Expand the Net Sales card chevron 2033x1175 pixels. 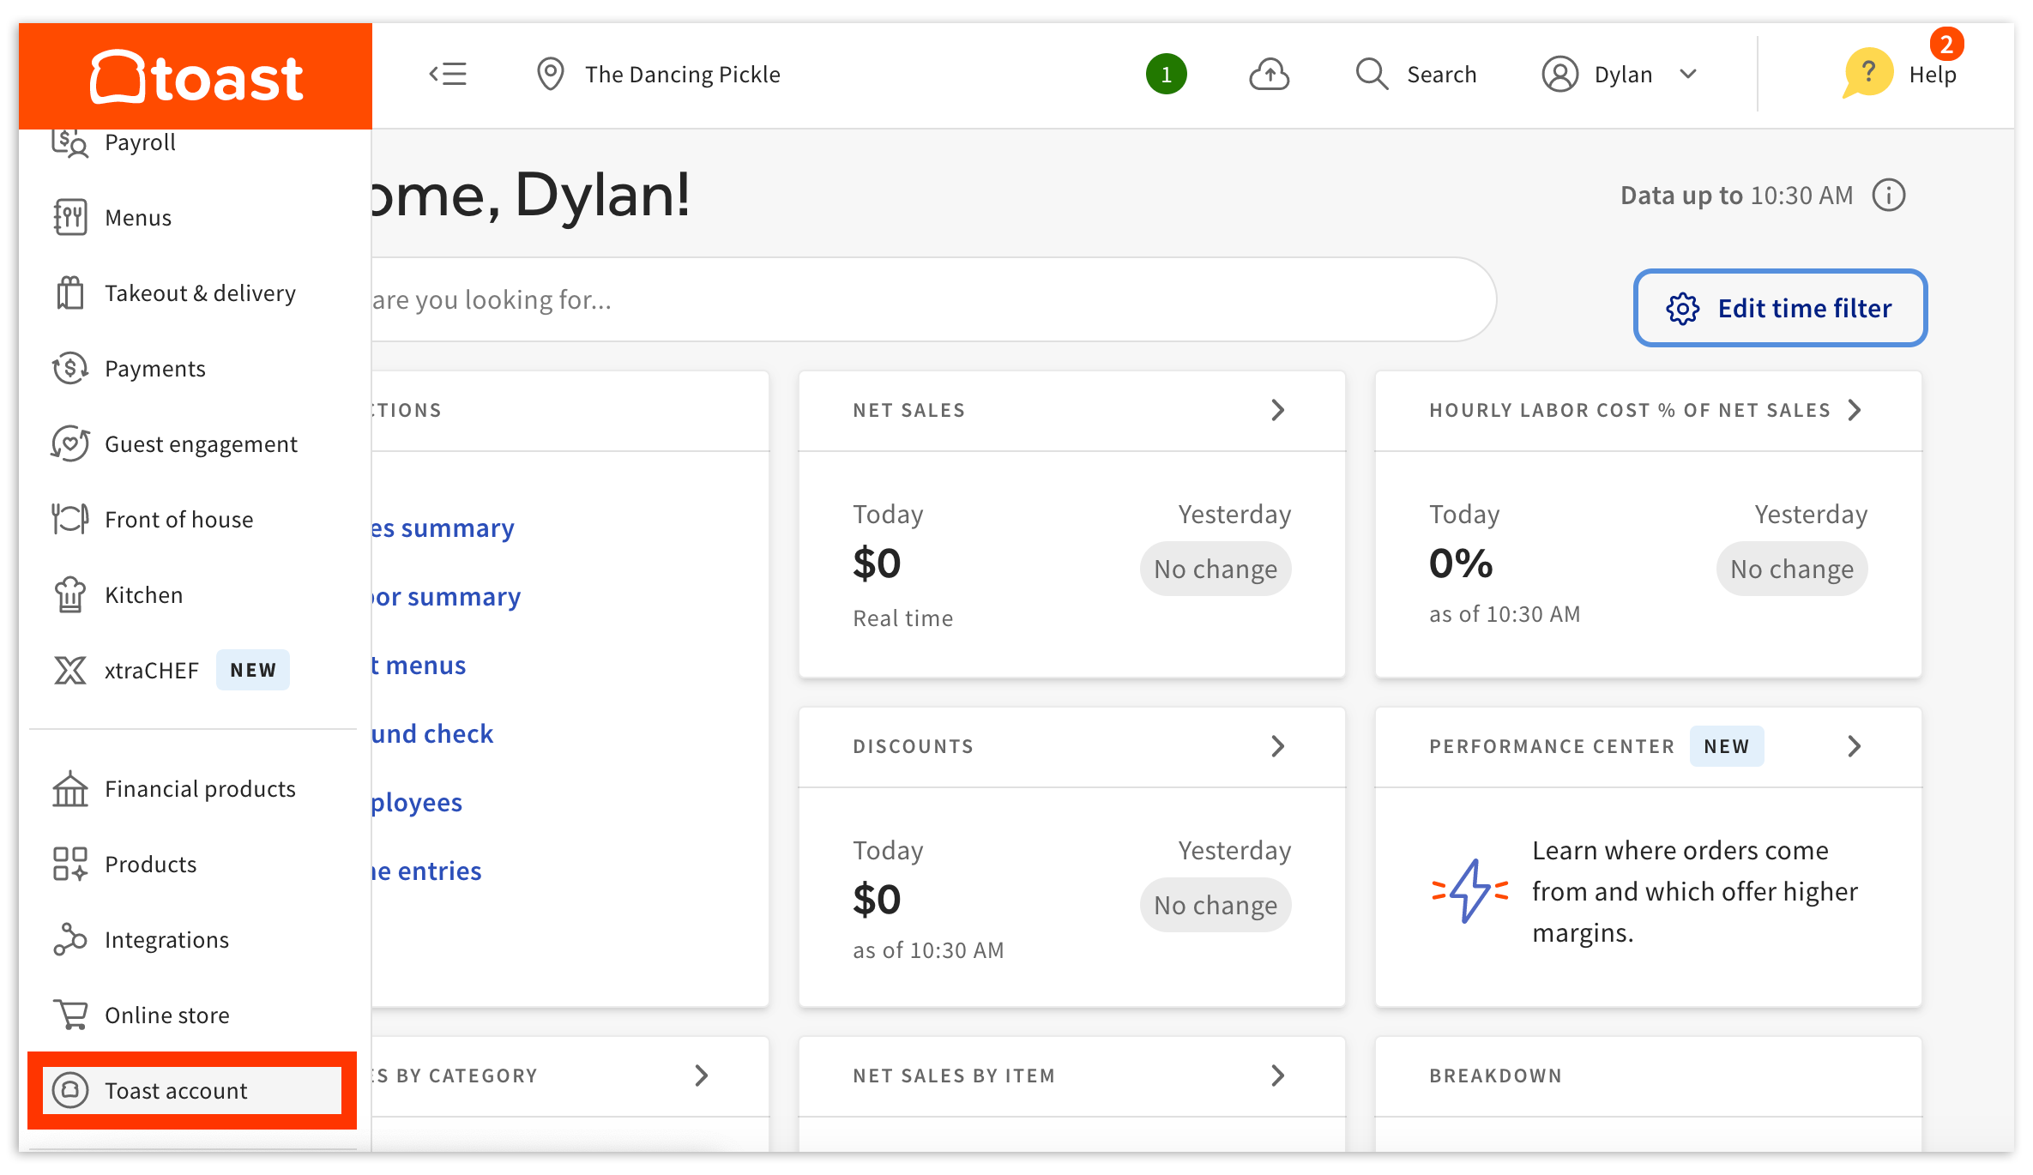coord(1277,410)
